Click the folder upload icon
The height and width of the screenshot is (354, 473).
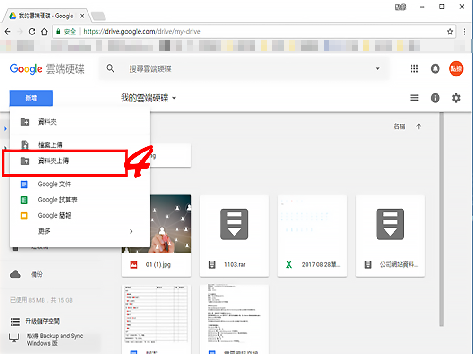point(25,161)
